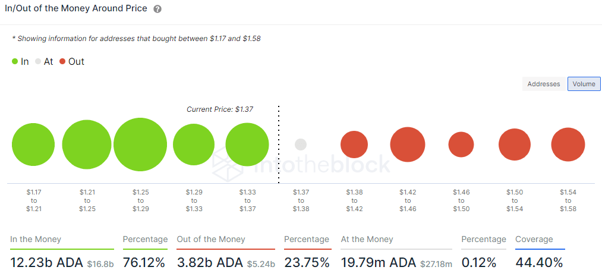The width and height of the screenshot is (602, 270).
Task: Toggle the green In legend item
Action: 20,61
